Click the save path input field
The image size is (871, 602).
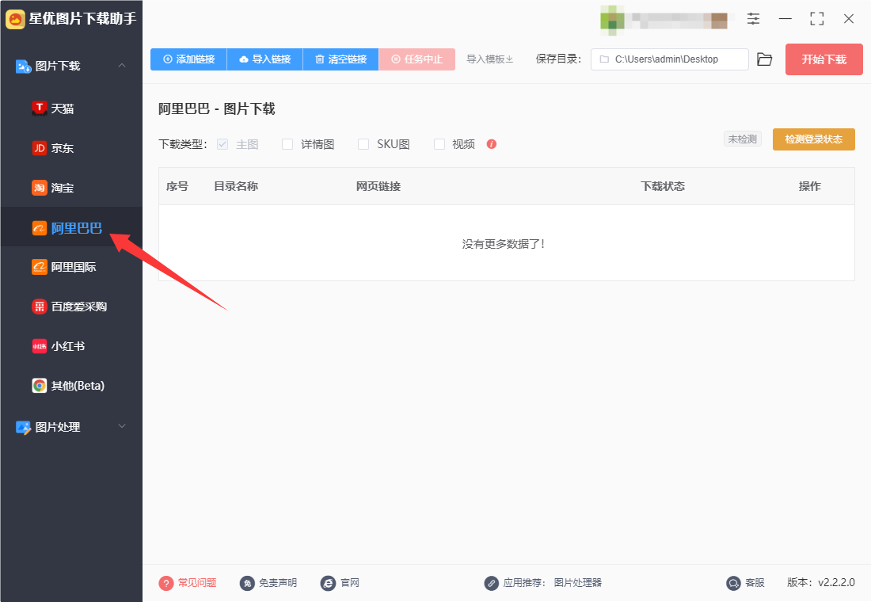click(x=669, y=59)
